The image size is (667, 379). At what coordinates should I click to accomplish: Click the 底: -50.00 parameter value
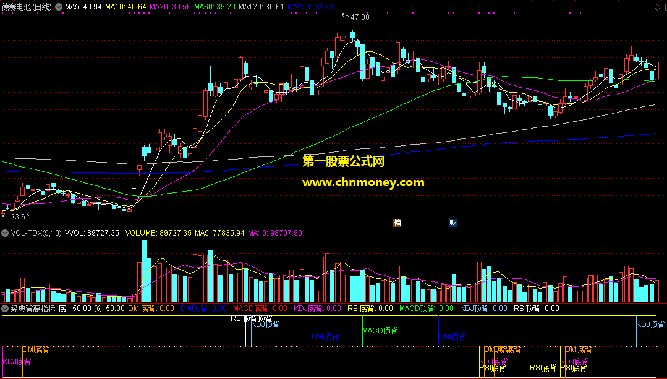[x=75, y=309]
